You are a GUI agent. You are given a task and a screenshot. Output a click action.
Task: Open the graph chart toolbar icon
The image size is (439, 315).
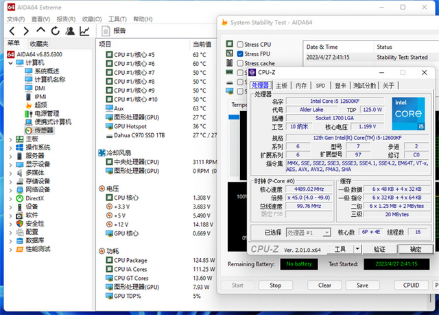pyautogui.click(x=84, y=31)
